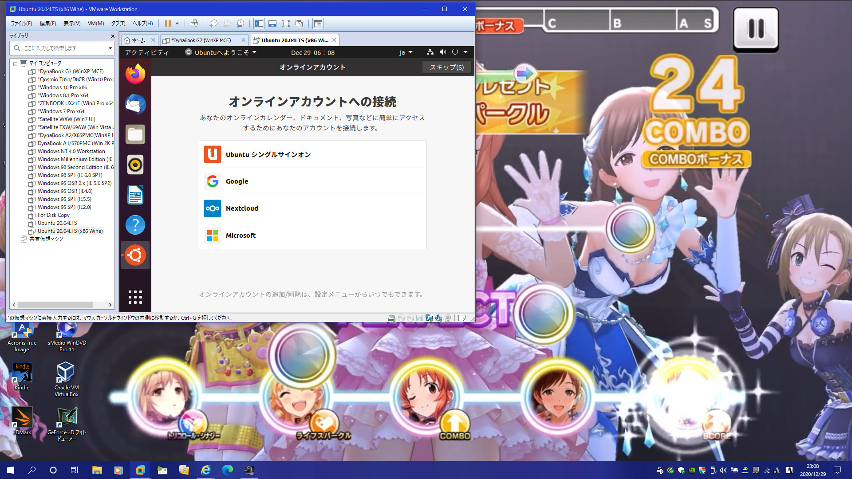This screenshot has height=479, width=852.
Task: Open the 表示(V) menu
Action: 72,24
